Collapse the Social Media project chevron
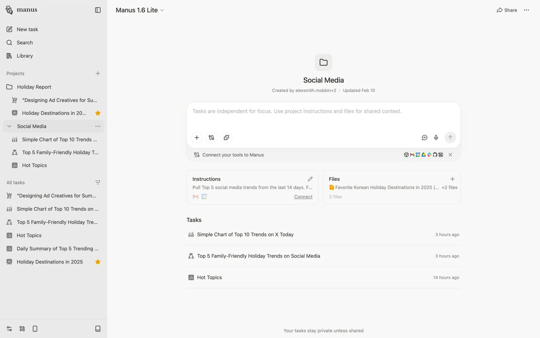 pos(9,126)
